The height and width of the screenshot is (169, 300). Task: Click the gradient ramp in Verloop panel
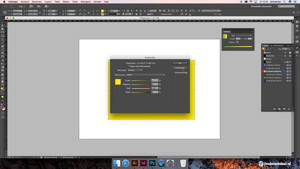pos(238,46)
